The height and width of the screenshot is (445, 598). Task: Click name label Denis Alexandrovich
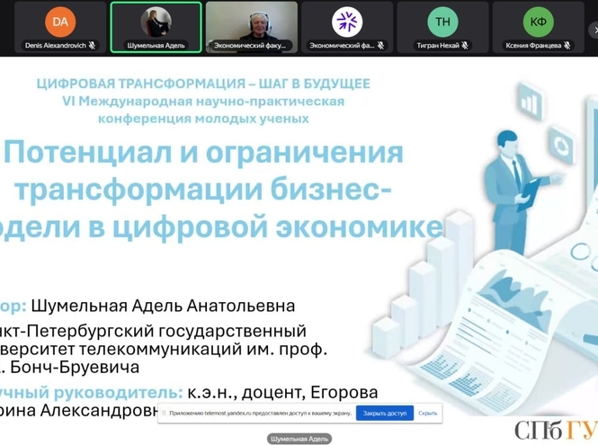pos(56,45)
